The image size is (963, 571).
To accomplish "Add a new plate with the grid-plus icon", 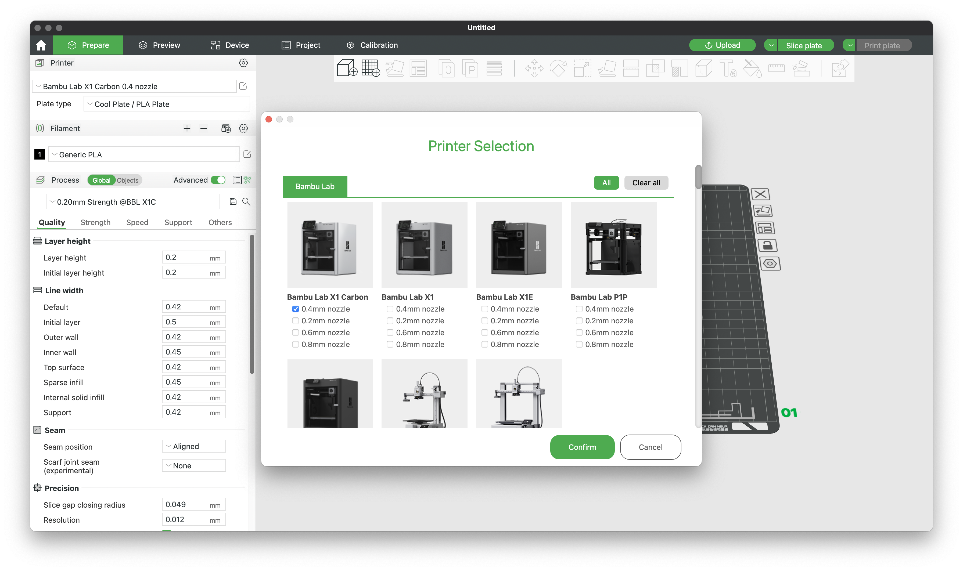I will point(371,68).
